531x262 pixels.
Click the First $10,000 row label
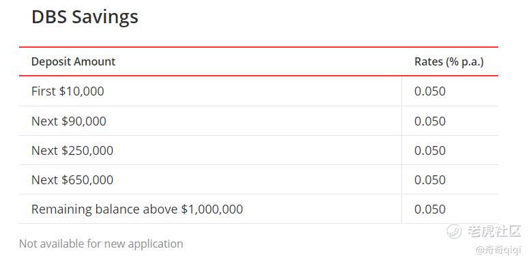pyautogui.click(x=68, y=91)
